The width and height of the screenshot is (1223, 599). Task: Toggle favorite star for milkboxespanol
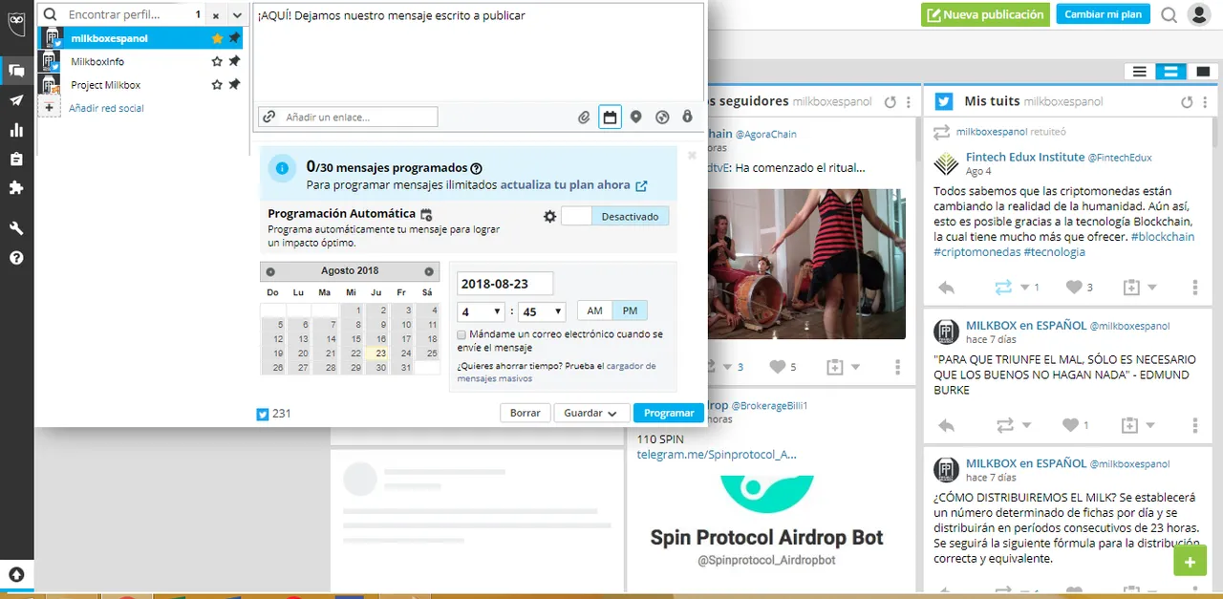(x=217, y=38)
